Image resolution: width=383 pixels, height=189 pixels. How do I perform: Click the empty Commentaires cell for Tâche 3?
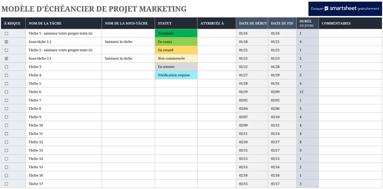coord(350,67)
